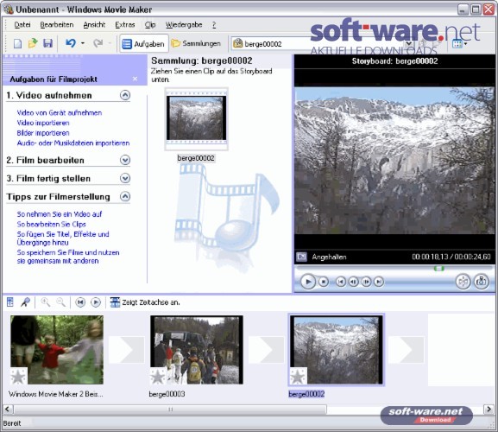The image size is (498, 432).
Task: Open the ? help menu
Action: tap(214, 24)
